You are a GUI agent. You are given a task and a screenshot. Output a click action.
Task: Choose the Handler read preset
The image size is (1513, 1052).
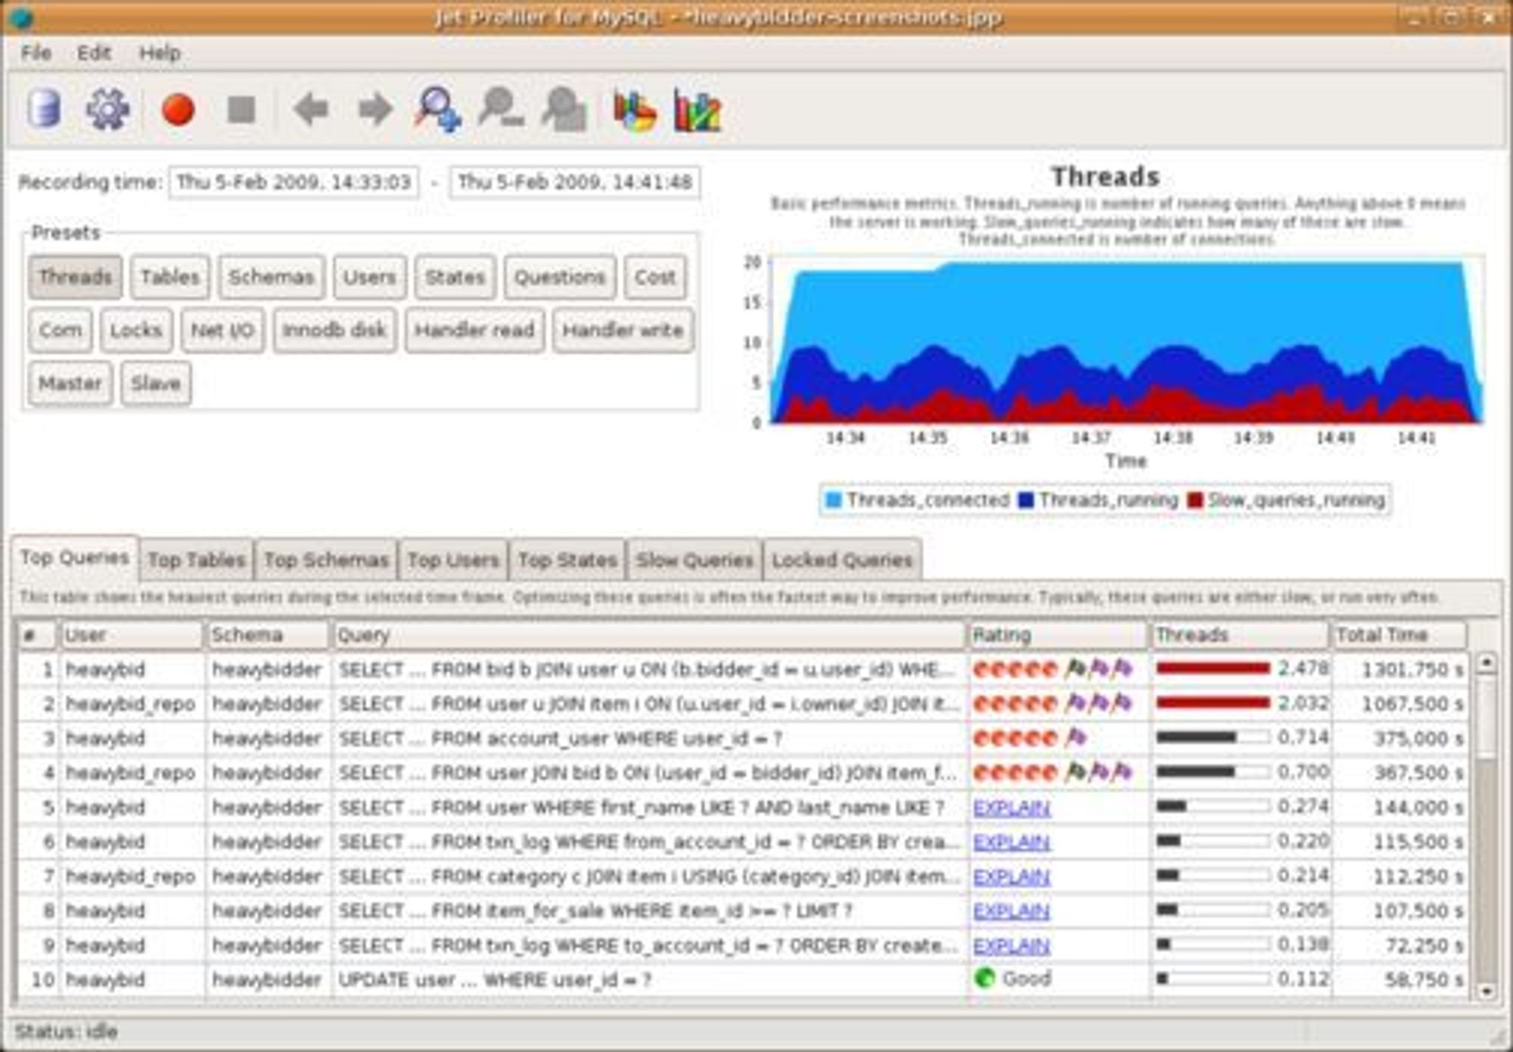474,330
